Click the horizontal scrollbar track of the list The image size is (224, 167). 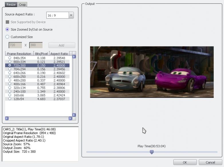pos(39,118)
